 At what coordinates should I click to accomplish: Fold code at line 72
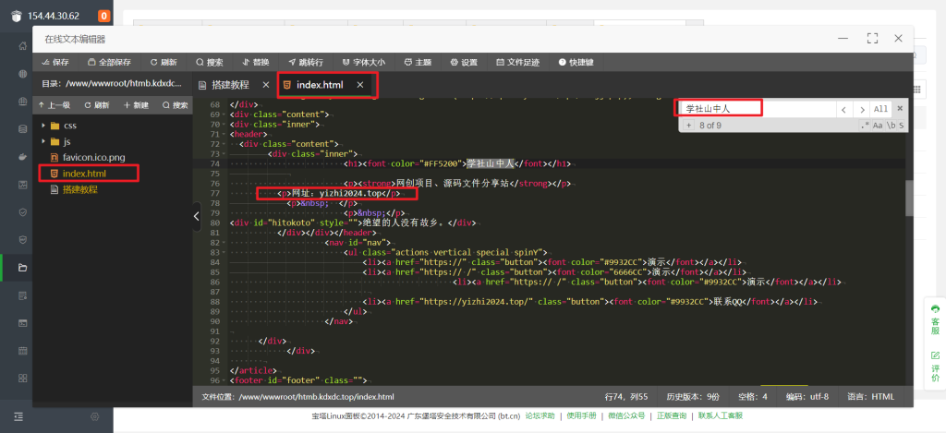[224, 144]
